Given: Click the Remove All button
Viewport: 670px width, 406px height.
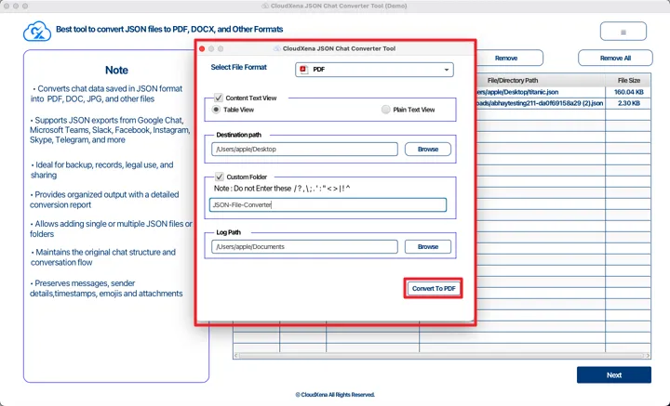Looking at the screenshot, I should (615, 59).
